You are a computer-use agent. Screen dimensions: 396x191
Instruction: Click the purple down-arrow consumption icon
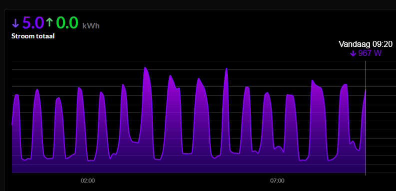[15, 23]
